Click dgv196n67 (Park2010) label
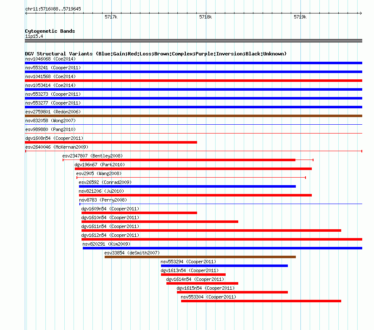 [100, 165]
